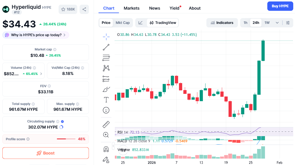Click the zoom in tool

(106, 135)
